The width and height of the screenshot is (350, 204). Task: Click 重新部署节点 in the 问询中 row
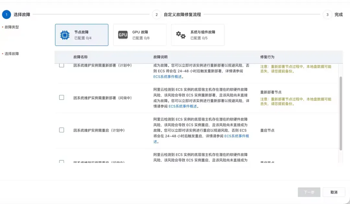271,92
